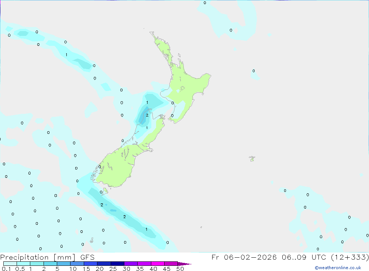Click the '(12+333)' forecast offset text

point(350,257)
